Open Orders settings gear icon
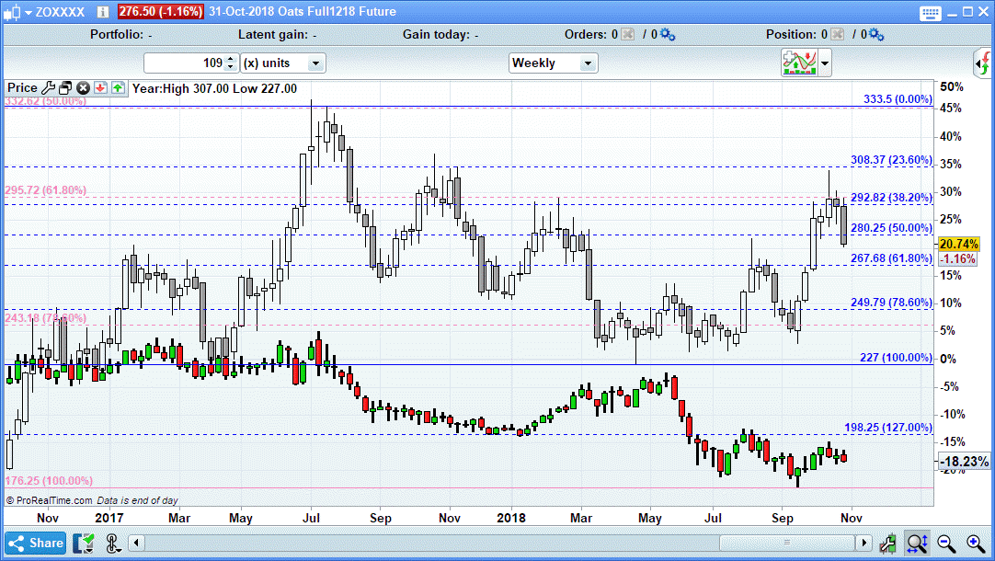 tap(668, 34)
